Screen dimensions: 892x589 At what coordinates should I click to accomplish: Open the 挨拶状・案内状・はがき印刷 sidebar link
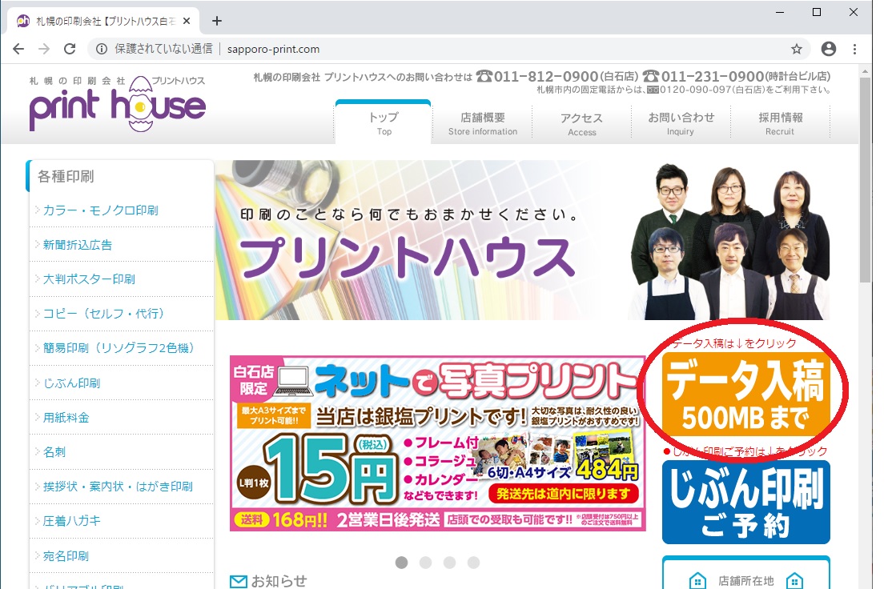click(118, 487)
